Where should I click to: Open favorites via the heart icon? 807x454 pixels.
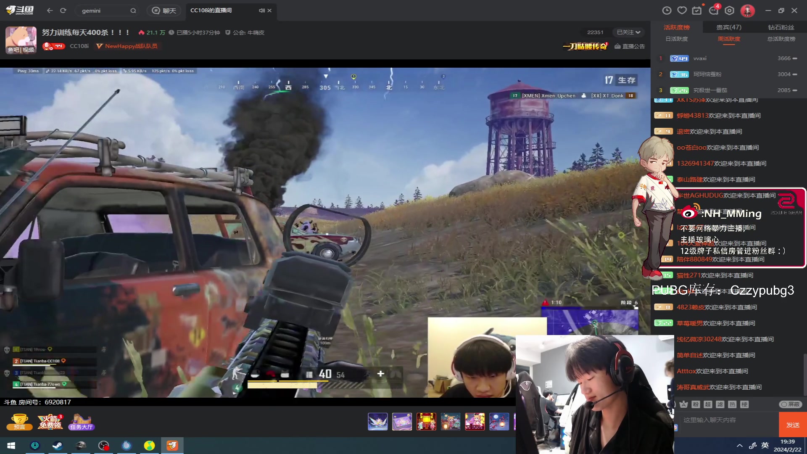682,11
